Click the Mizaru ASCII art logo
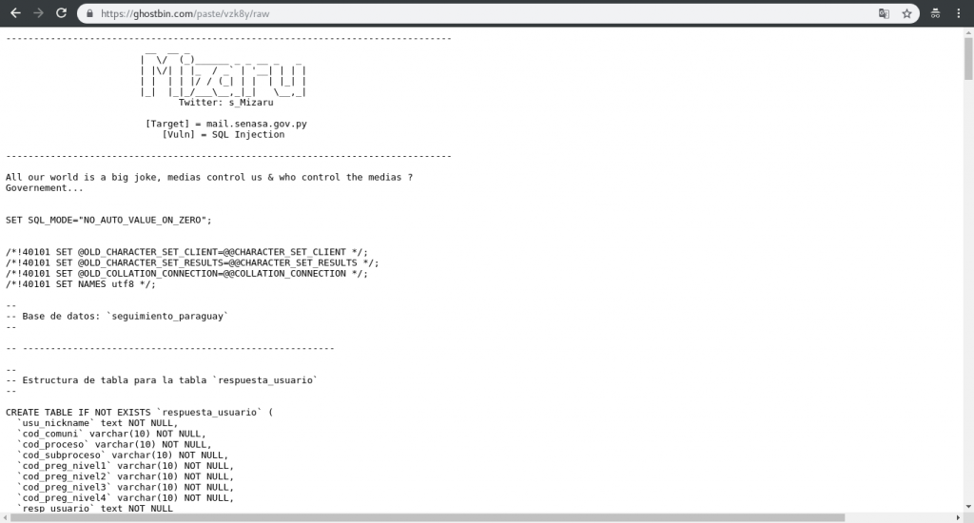The image size is (974, 523). click(x=224, y=75)
